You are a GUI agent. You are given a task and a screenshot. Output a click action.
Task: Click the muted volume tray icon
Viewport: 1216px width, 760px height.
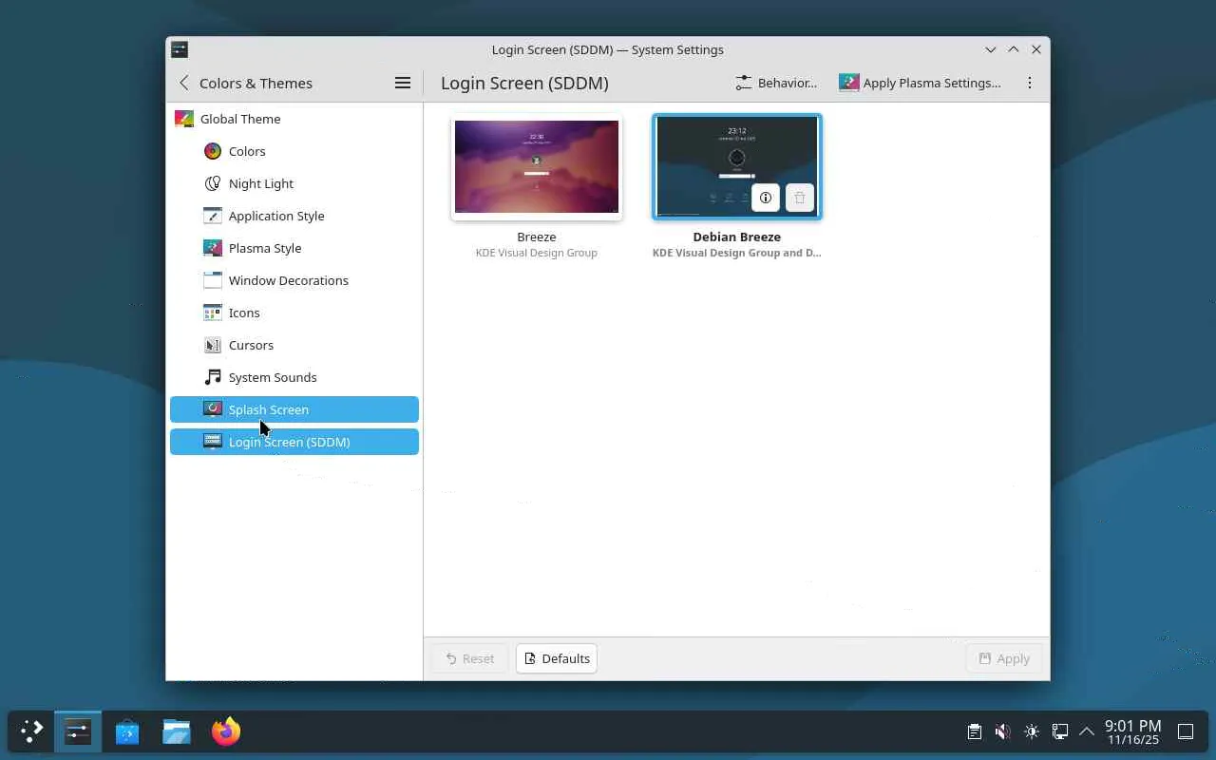pyautogui.click(x=1002, y=731)
